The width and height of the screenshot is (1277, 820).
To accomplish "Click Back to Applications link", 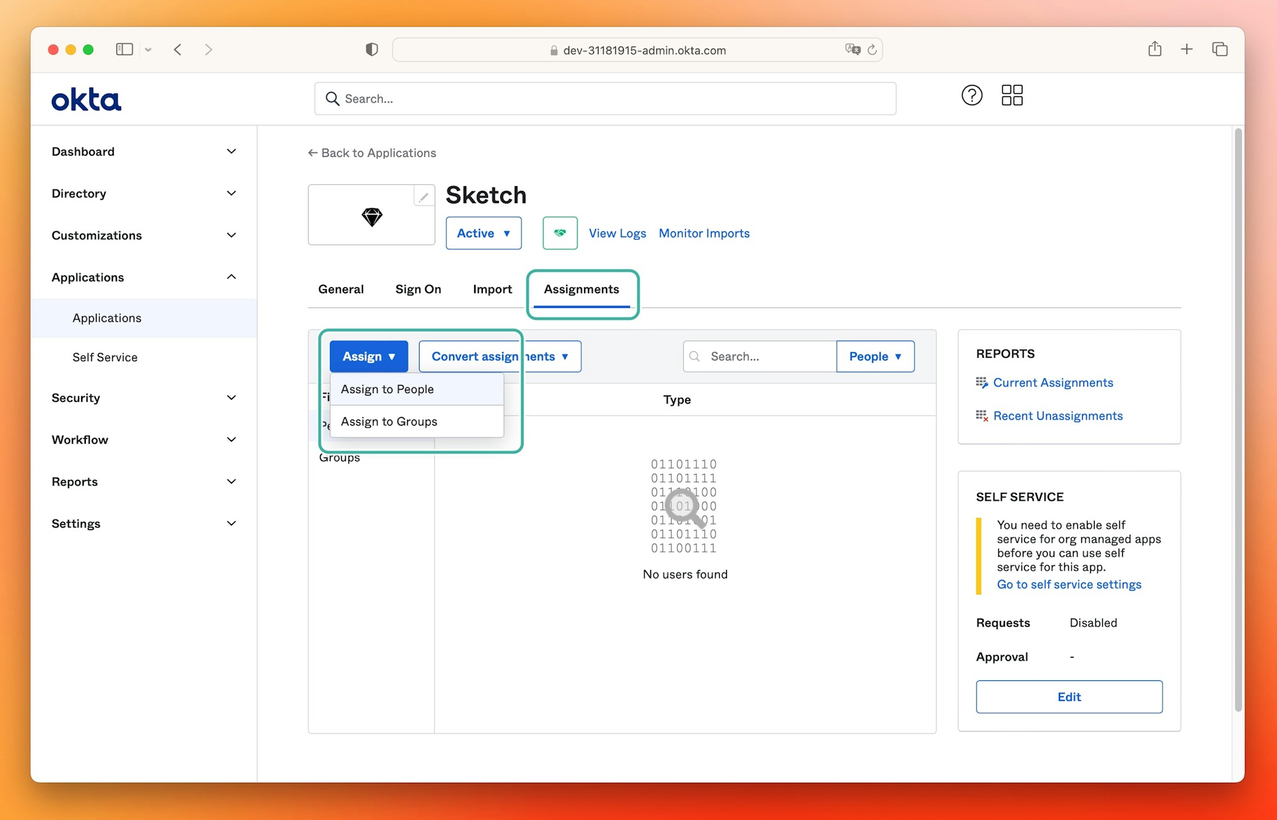I will tap(372, 153).
